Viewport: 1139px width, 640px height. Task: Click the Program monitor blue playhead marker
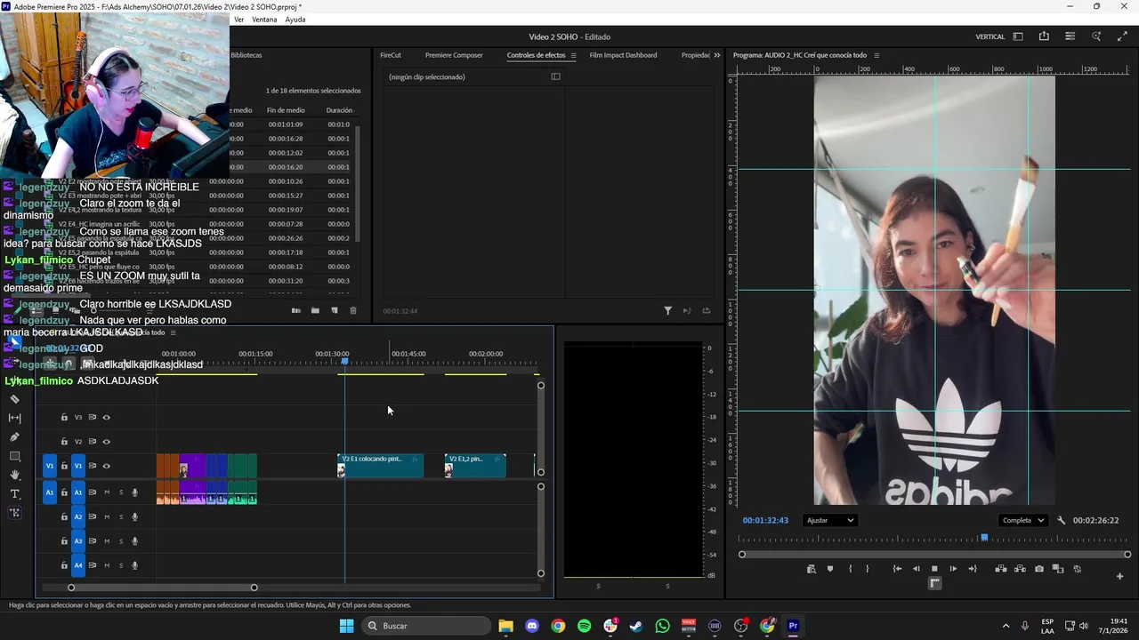pos(984,538)
